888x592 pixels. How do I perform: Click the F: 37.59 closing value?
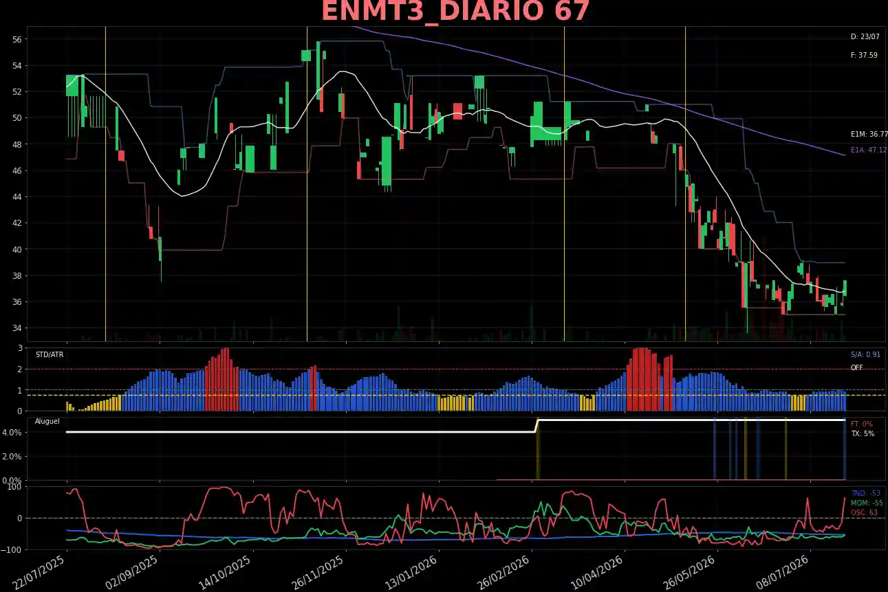click(x=864, y=55)
